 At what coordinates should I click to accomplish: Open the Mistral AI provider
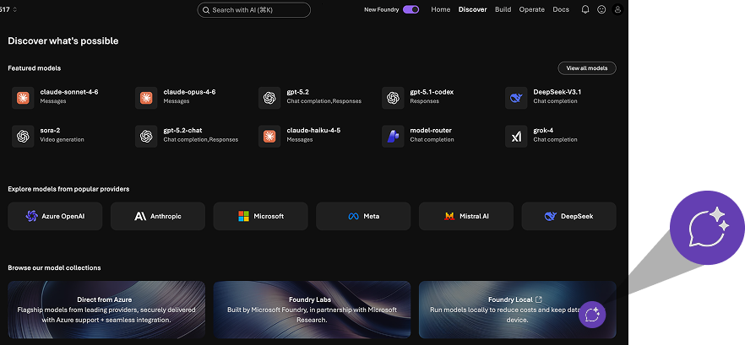[470, 217]
